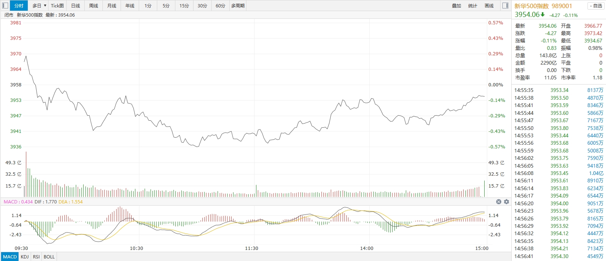606x261 pixels.
Task: Toggle the left sidebar panel icon
Action: point(5,6)
